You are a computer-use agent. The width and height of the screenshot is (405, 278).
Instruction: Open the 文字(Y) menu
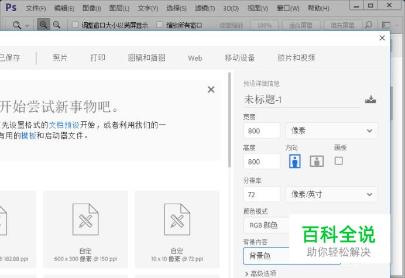point(147,8)
